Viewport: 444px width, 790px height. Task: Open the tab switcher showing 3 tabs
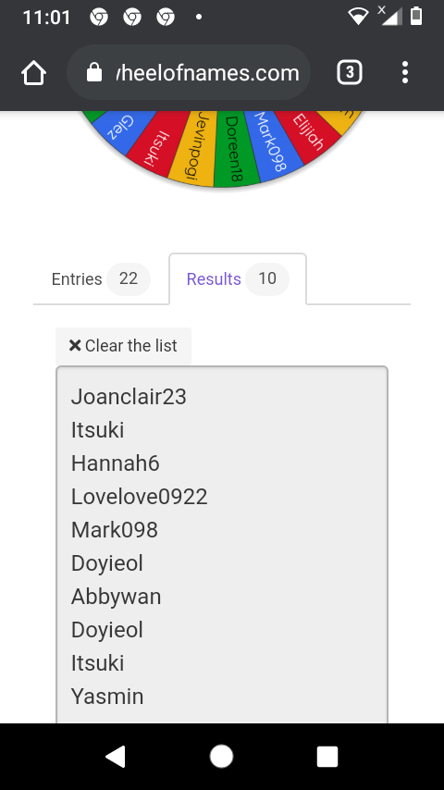[350, 73]
